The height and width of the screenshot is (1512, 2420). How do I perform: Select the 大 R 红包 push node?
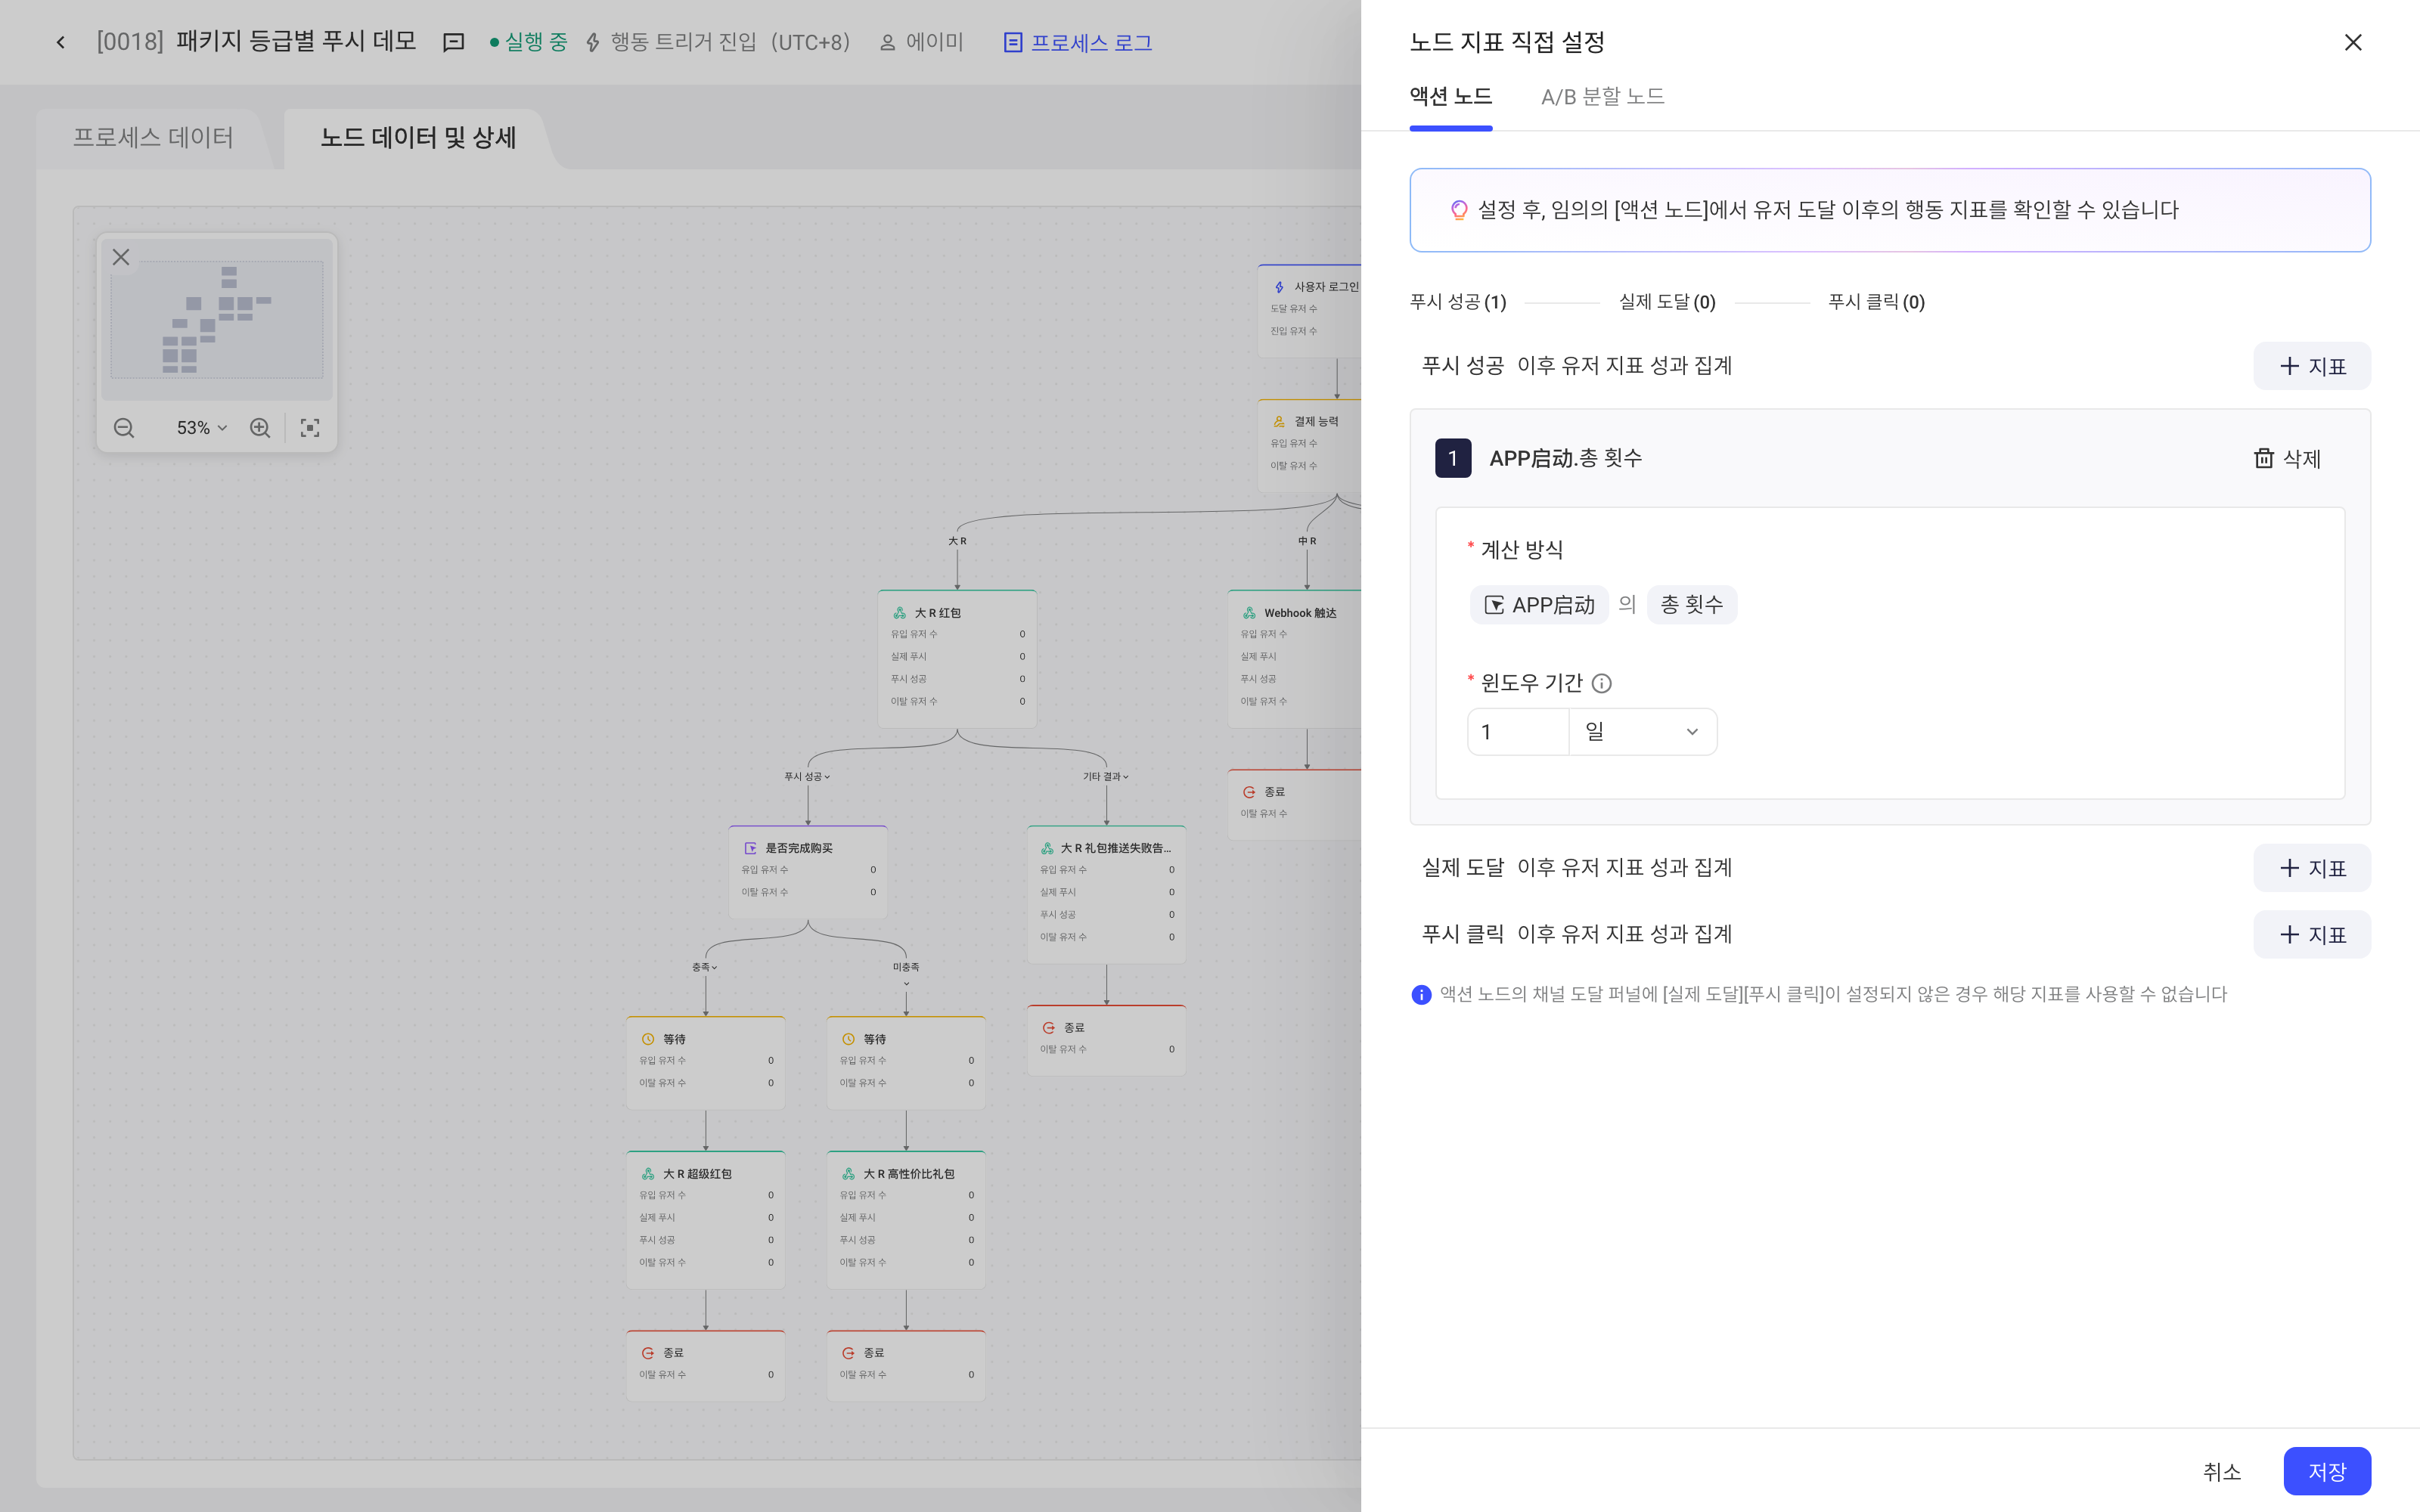957,658
